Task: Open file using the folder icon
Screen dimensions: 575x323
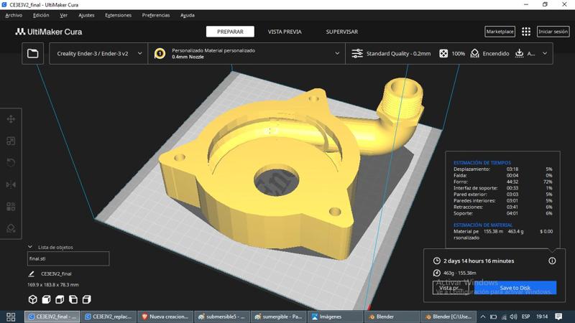Action: point(32,53)
